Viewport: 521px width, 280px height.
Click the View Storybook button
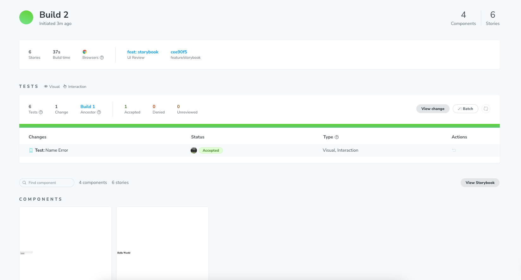point(480,183)
